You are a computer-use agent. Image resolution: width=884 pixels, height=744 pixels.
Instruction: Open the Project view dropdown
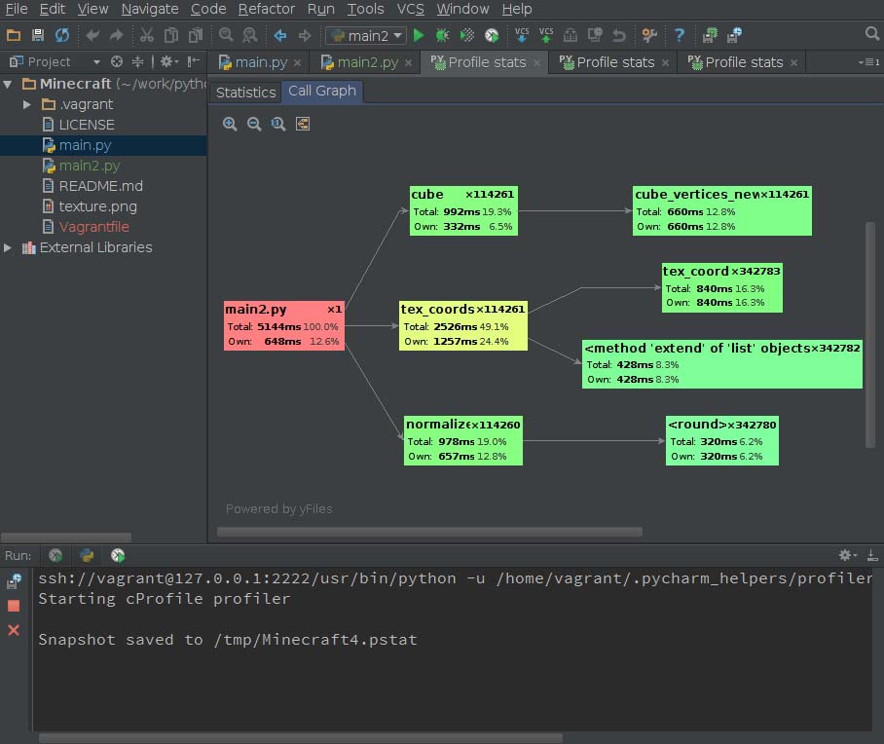coord(96,61)
